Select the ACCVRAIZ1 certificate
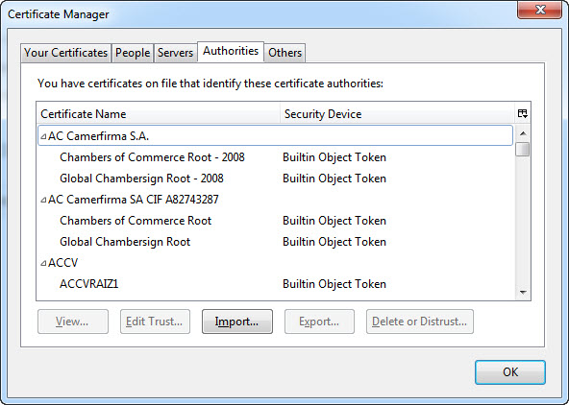569x405 pixels. 88,284
